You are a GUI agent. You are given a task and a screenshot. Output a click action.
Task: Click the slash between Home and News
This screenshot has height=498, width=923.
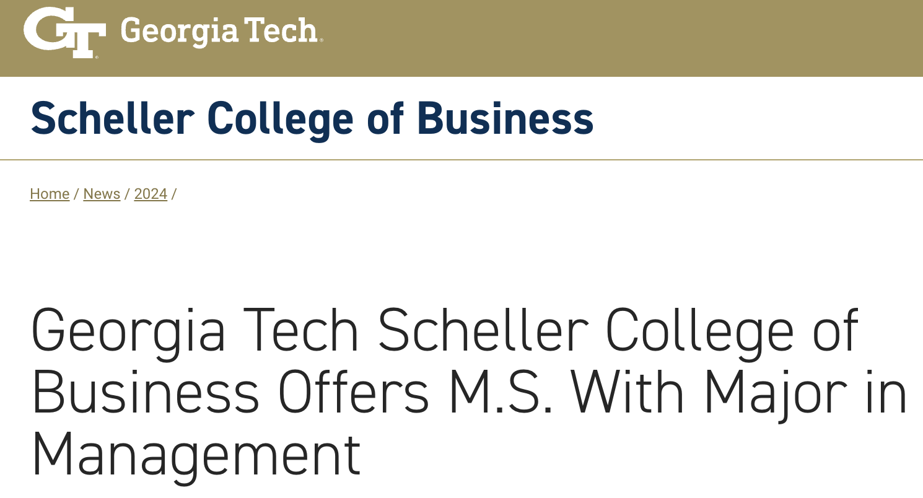[76, 194]
